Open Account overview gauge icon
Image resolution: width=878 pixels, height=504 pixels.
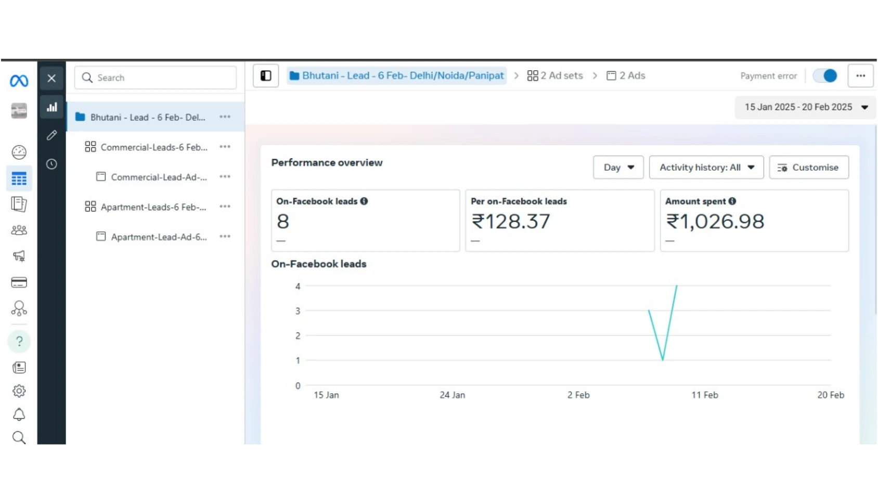19,152
